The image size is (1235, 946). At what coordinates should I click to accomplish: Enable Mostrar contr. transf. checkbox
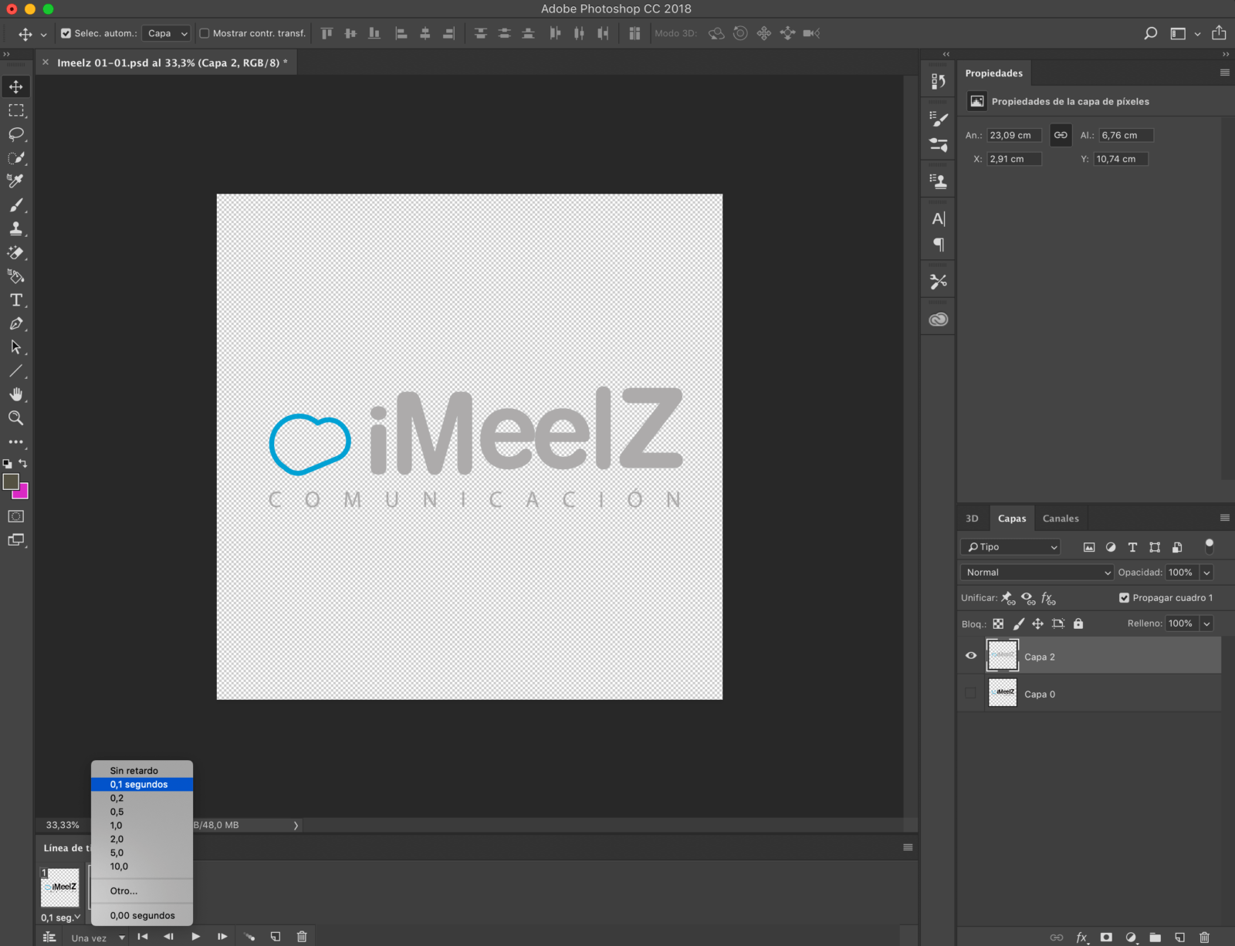coord(205,33)
